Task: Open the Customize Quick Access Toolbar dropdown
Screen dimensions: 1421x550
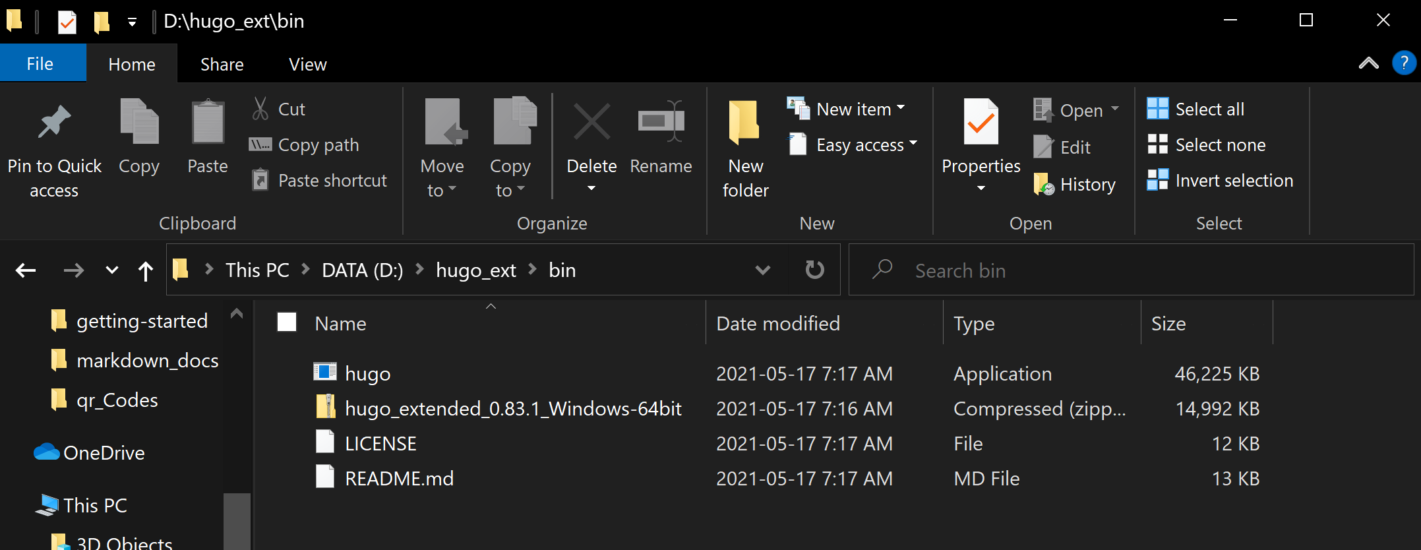Action: tap(132, 22)
